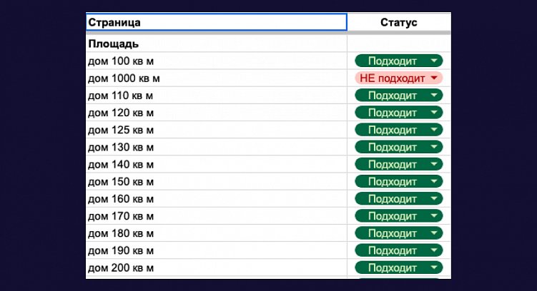
Task: Select the cell дом 120 кв м
Action: [217, 113]
